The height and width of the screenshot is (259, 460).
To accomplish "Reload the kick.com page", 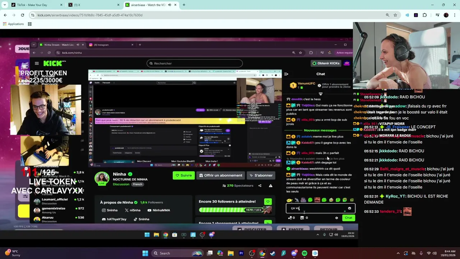I will (x=22, y=15).
